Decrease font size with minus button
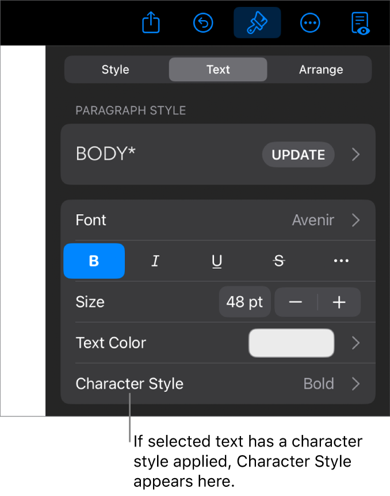 pyautogui.click(x=296, y=303)
